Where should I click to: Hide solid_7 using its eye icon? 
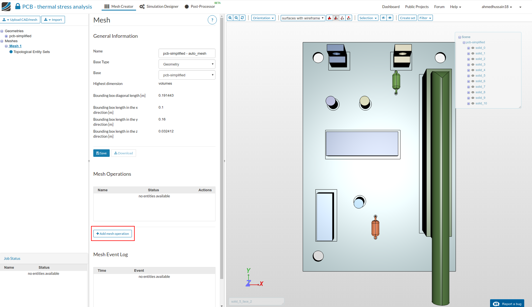click(x=473, y=87)
